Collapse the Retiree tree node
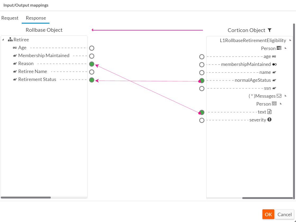 [3, 40]
